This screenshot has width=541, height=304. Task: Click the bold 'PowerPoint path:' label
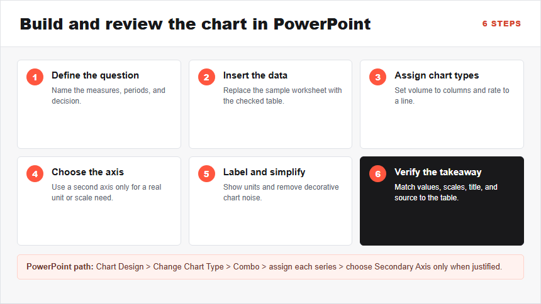pos(60,267)
